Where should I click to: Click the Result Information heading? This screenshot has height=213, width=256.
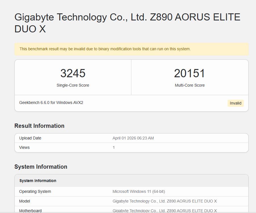tap(39, 126)
